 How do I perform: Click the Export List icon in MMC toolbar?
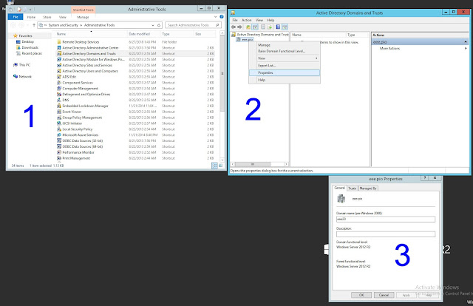coord(269,27)
